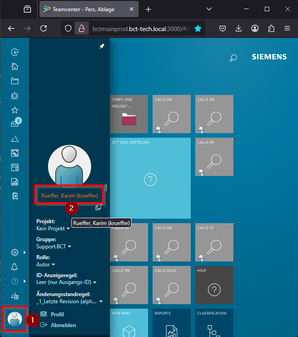
Task: Expand the ID-Anzeigeregel dropdown
Action: pos(66,282)
